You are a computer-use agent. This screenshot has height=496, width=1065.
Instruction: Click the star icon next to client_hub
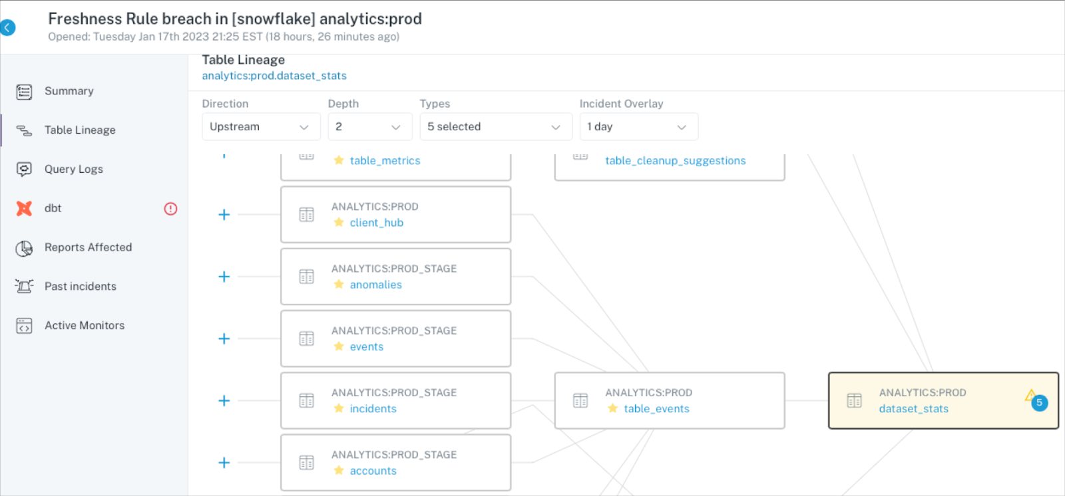[x=339, y=222]
